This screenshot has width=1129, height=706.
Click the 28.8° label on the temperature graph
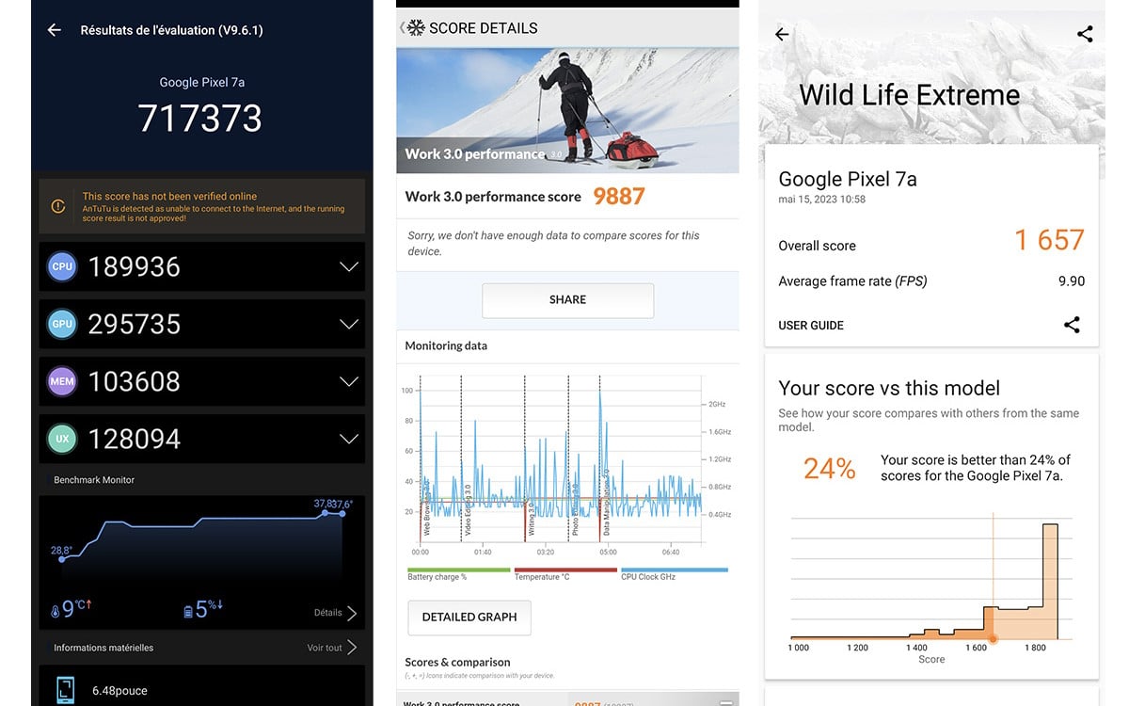click(61, 550)
